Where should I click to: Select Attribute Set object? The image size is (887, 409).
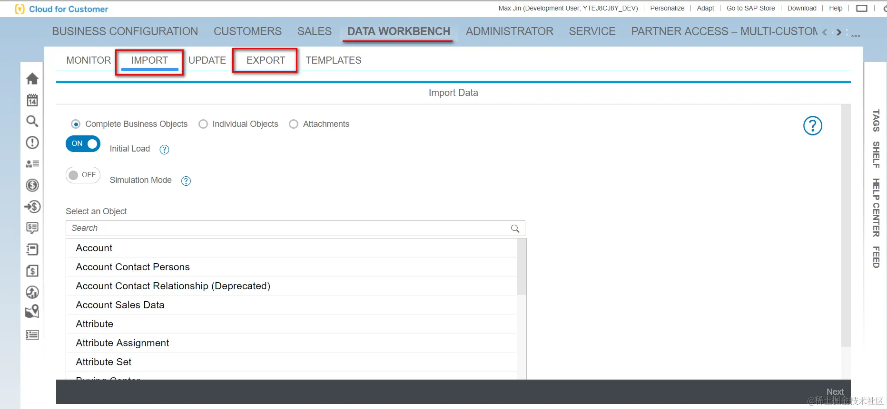[x=291, y=362]
